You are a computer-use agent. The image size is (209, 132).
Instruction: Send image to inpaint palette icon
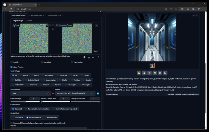click(x=160, y=73)
